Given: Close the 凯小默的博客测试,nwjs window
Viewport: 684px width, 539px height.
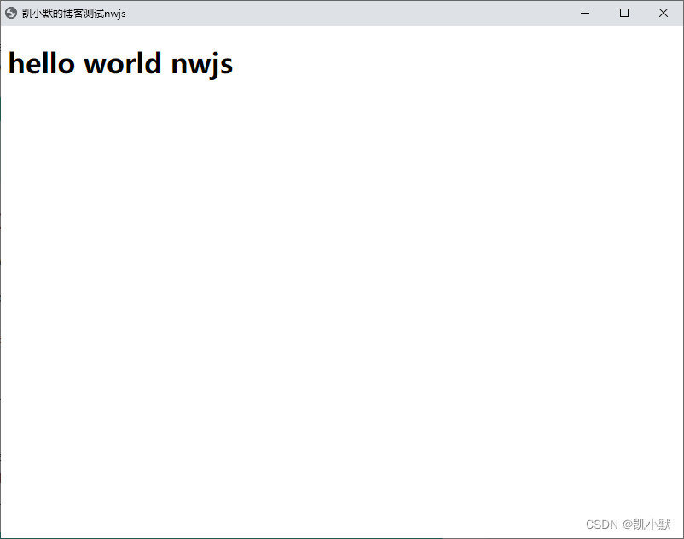Looking at the screenshot, I should point(663,13).
